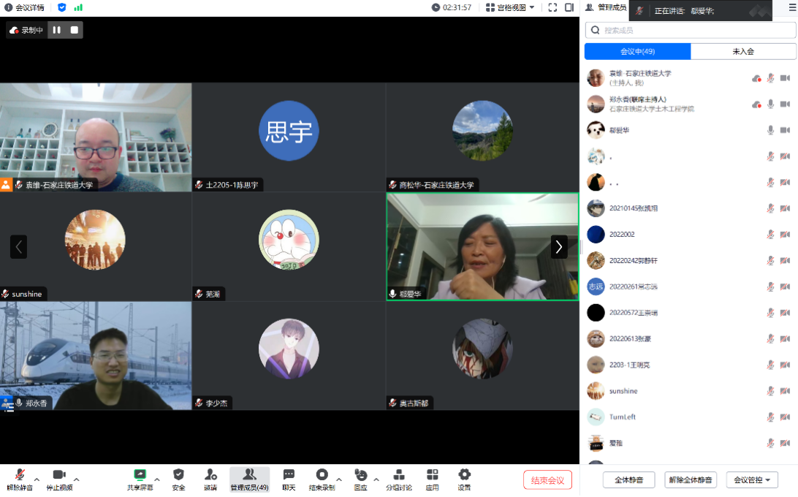Click the 搜索成员 search field

[691, 30]
